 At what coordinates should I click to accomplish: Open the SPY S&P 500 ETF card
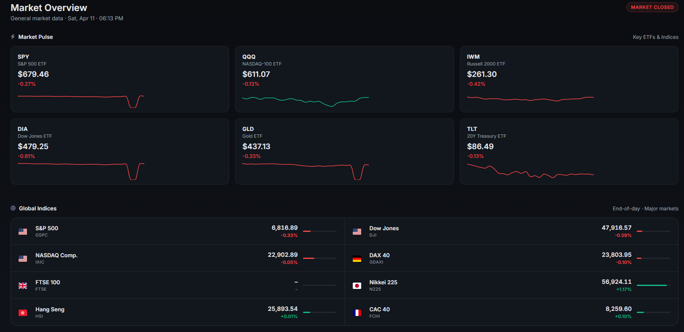click(x=119, y=79)
